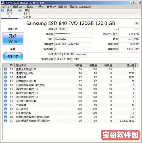Screen dimensions: 142x143
Task: Select the 气流温度 row name
Action: coord(21,105)
